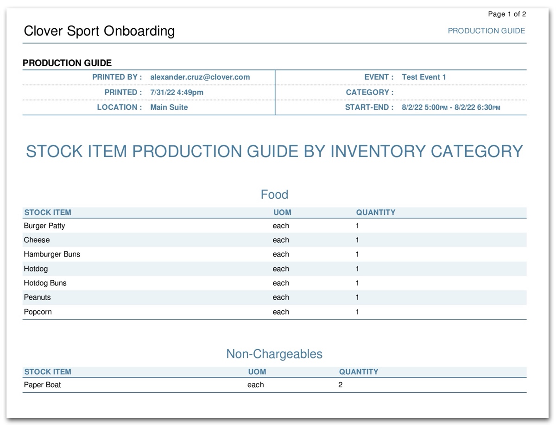Click the STOCK ITEM column header in Food table
Screen dimensions: 556x427
pyautogui.click(x=48, y=213)
